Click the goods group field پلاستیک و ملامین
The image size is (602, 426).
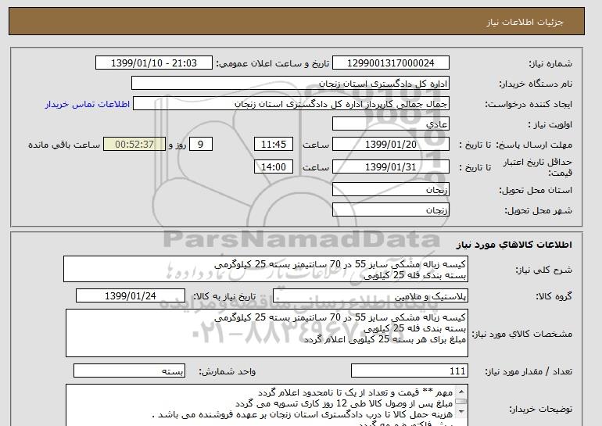point(370,296)
